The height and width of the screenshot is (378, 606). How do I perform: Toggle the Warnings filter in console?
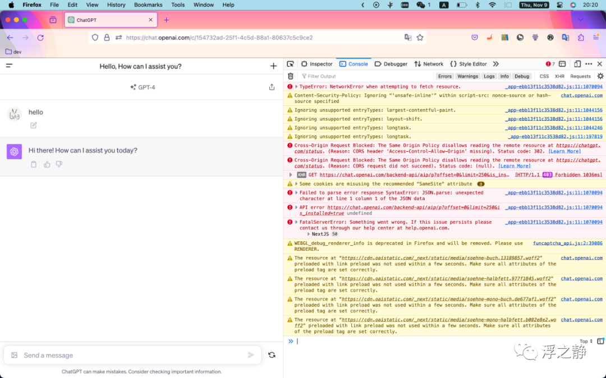click(x=467, y=76)
